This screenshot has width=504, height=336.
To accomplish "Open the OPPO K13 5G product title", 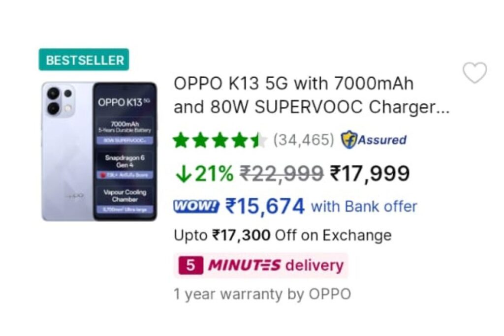I will [x=311, y=95].
